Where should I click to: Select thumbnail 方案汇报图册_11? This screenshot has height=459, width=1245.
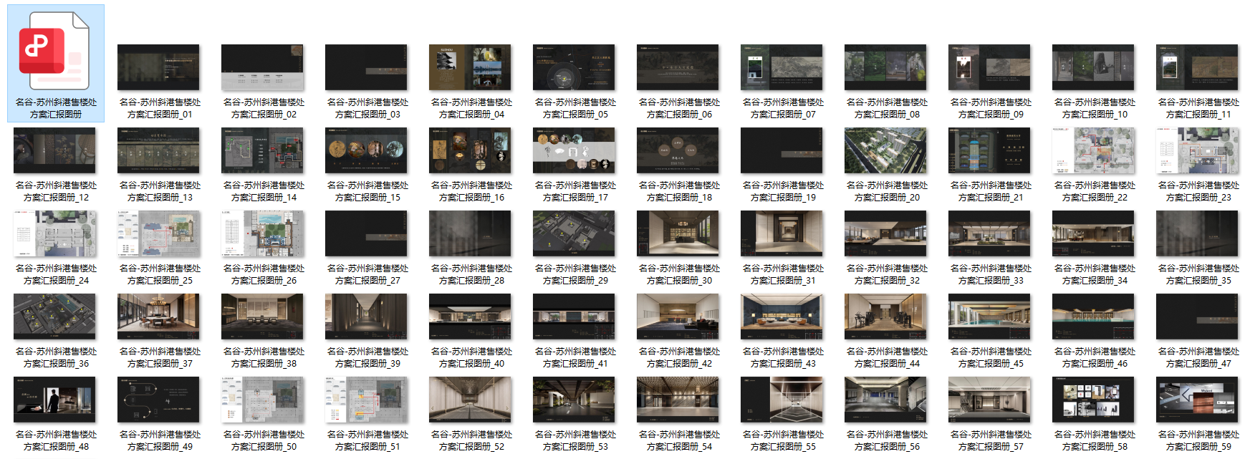click(1197, 67)
